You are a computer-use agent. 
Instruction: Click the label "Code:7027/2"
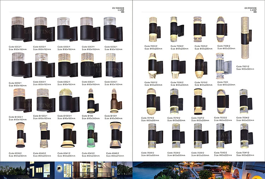[198, 118]
